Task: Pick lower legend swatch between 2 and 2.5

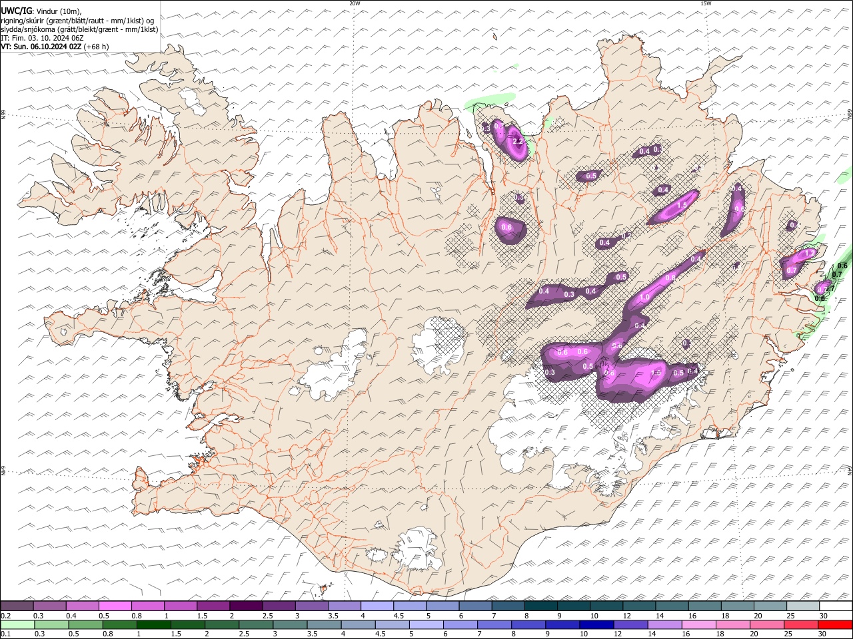Action: (x=222, y=624)
